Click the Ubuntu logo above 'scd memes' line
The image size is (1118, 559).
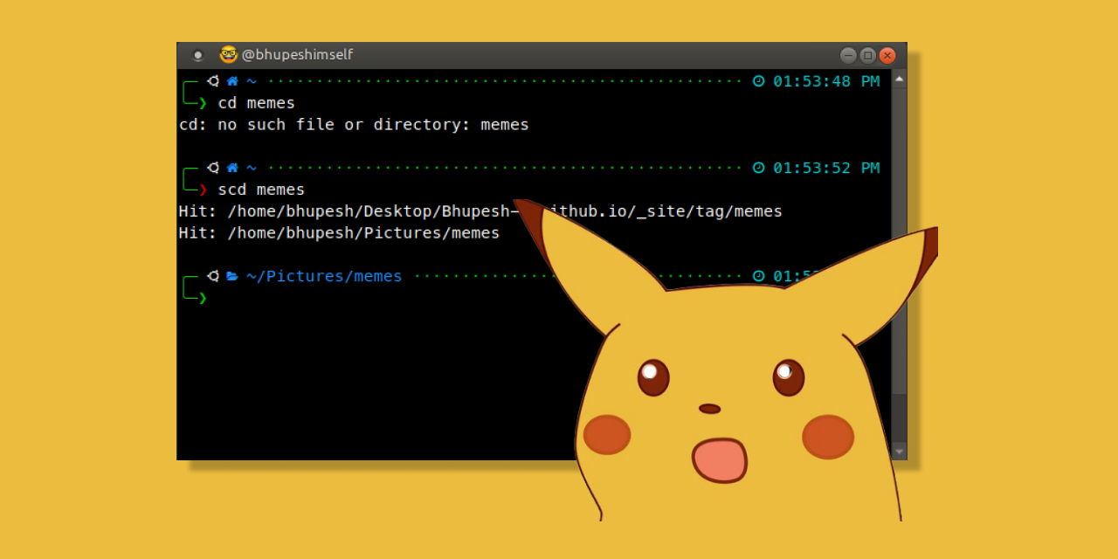point(213,168)
